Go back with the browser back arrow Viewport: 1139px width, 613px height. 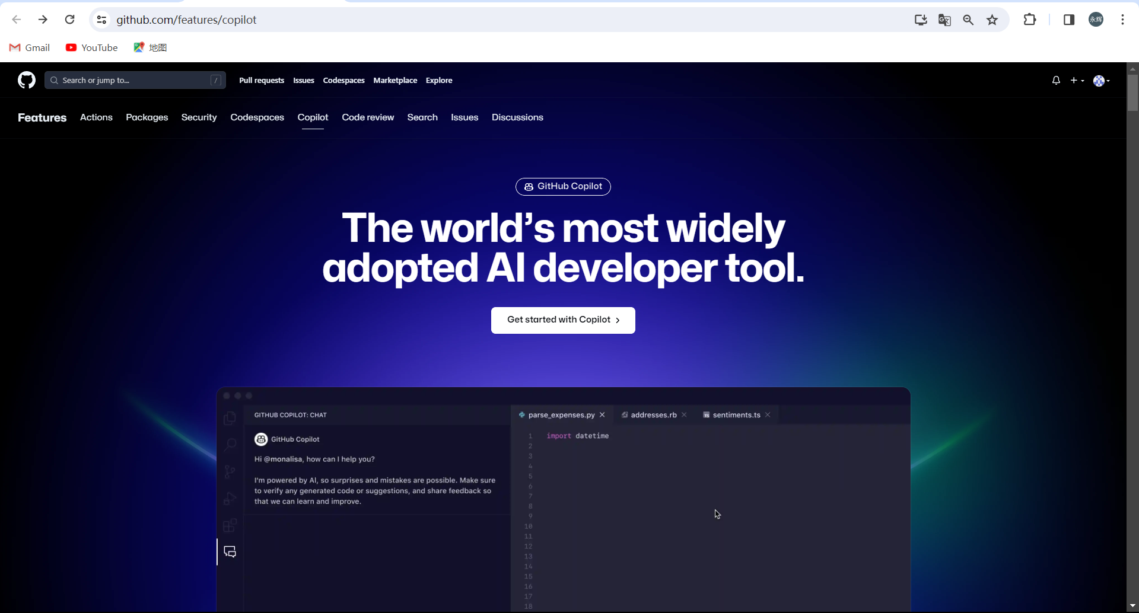(17, 20)
